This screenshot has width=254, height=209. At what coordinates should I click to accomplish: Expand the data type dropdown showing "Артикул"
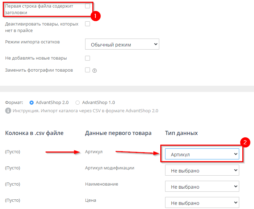pos(202,155)
